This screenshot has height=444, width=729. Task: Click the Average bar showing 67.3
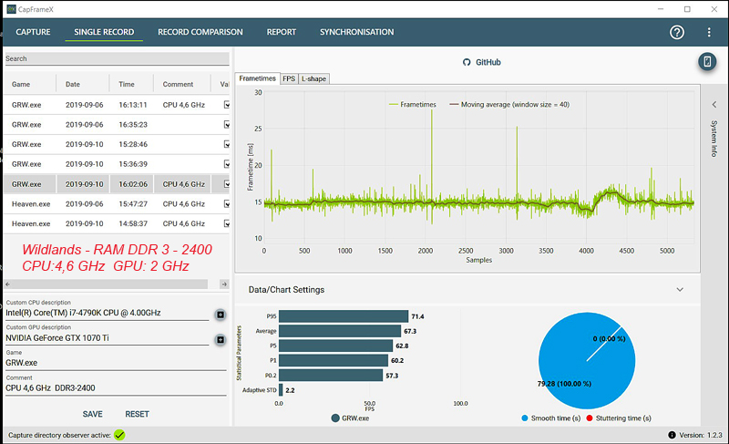click(340, 331)
